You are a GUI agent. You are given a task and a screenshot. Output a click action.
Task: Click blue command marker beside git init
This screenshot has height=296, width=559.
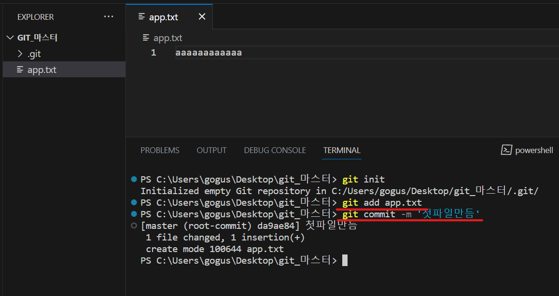[x=134, y=179]
